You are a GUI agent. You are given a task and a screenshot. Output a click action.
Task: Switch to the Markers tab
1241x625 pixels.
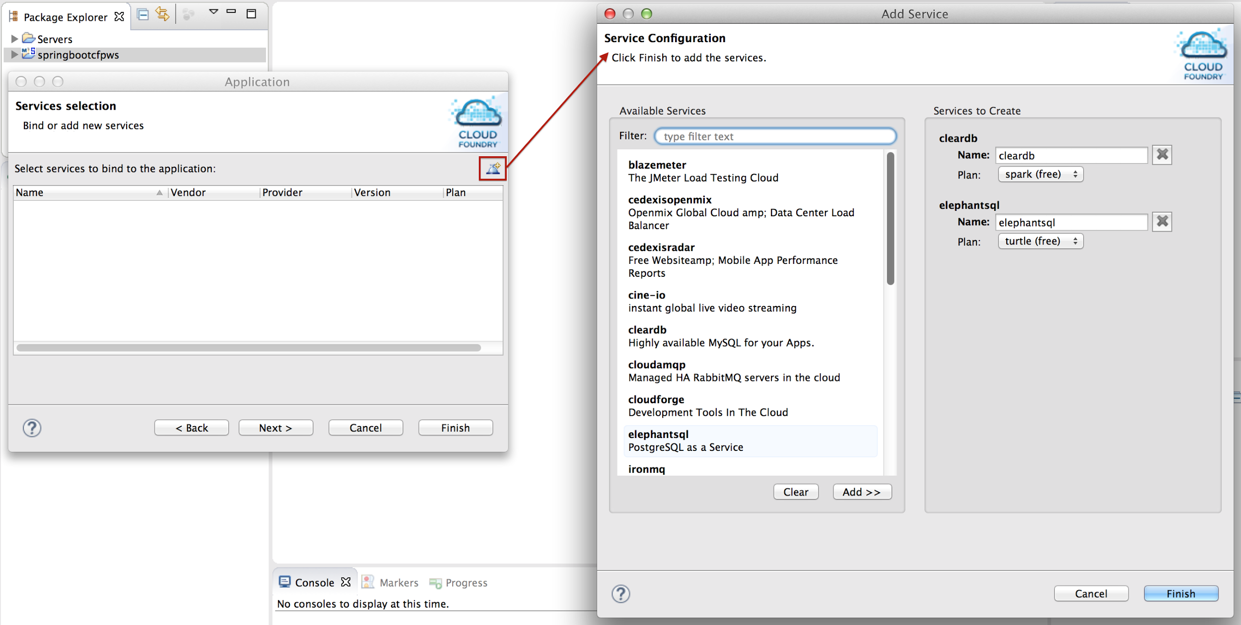pos(390,582)
